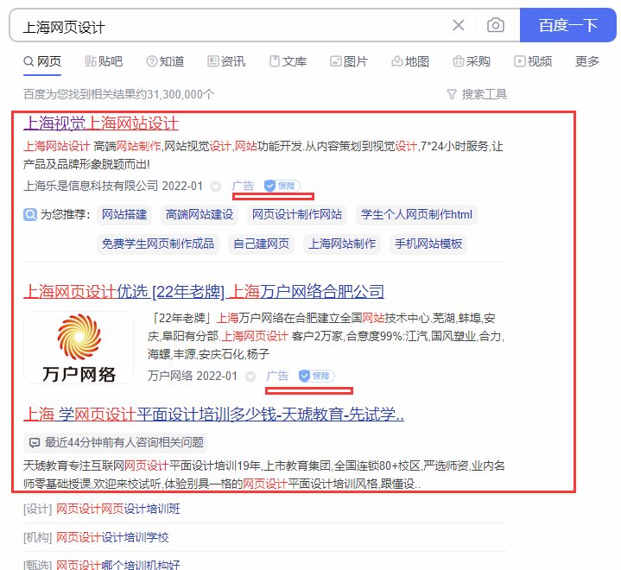The image size is (621, 570).
Task: Click the 保障 badge on first ad
Action: click(x=281, y=186)
